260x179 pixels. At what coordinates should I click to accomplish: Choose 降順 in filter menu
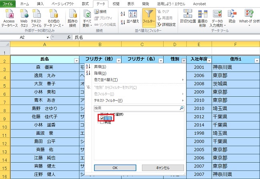tap(100, 73)
